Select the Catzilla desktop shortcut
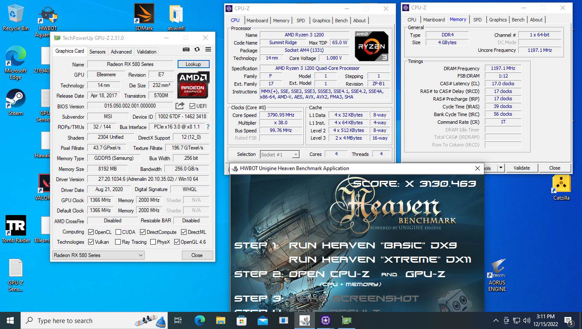Screen dimensions: 582x329 [x=561, y=187]
